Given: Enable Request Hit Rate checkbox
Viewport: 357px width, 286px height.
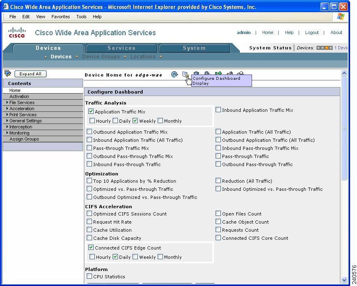Looking at the screenshot, I should click(x=90, y=222).
